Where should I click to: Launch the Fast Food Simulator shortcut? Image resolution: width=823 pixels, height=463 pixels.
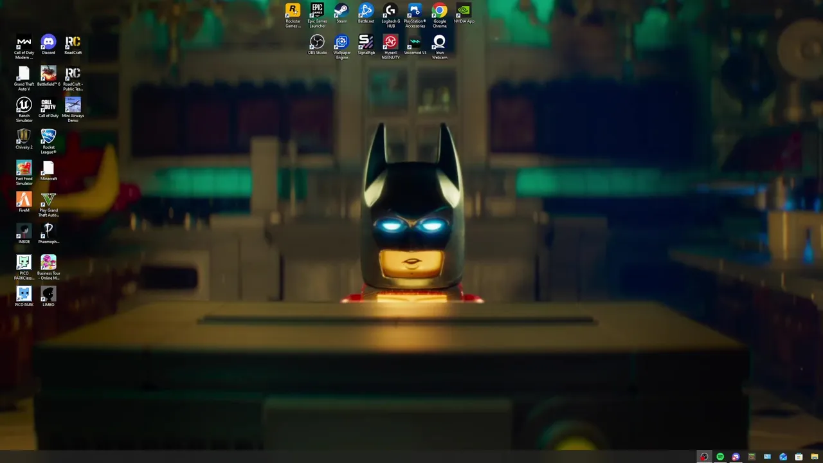[24, 173]
